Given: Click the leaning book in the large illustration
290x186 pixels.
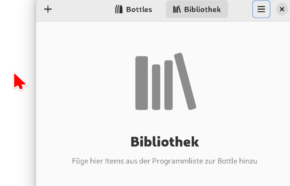Looking at the screenshot, I should [x=185, y=81].
